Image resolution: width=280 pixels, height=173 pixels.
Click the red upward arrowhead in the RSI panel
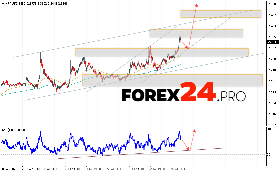pyautogui.click(x=194, y=130)
